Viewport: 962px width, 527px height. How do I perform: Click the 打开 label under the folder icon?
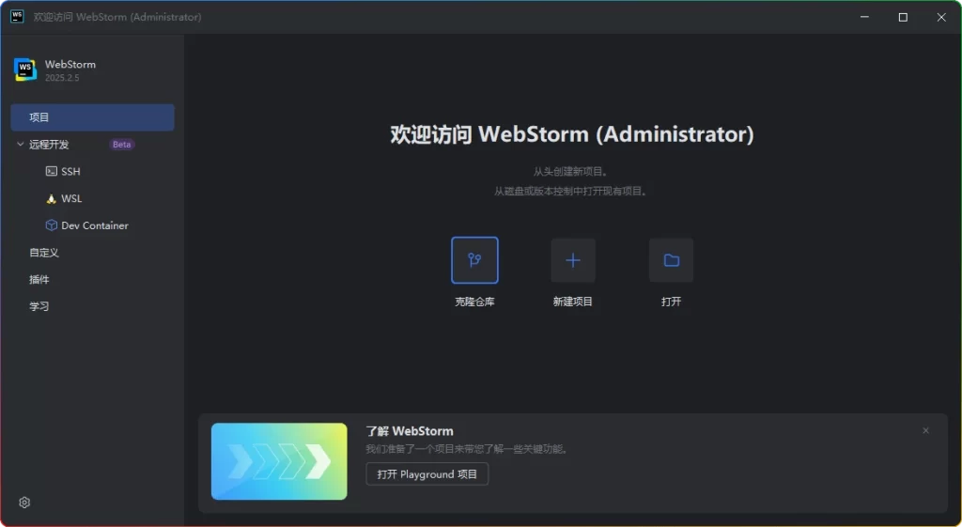click(x=671, y=302)
